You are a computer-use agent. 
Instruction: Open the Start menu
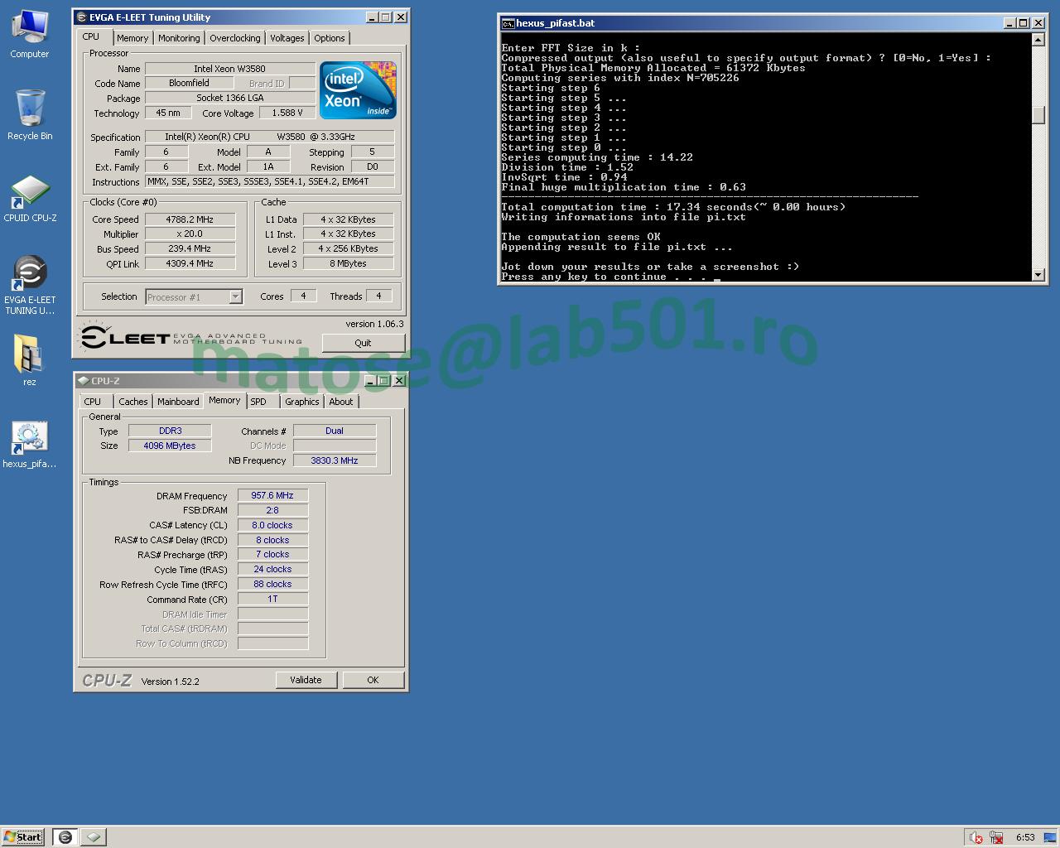tap(23, 837)
